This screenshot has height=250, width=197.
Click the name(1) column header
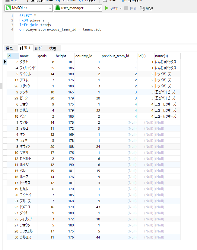click(167, 56)
